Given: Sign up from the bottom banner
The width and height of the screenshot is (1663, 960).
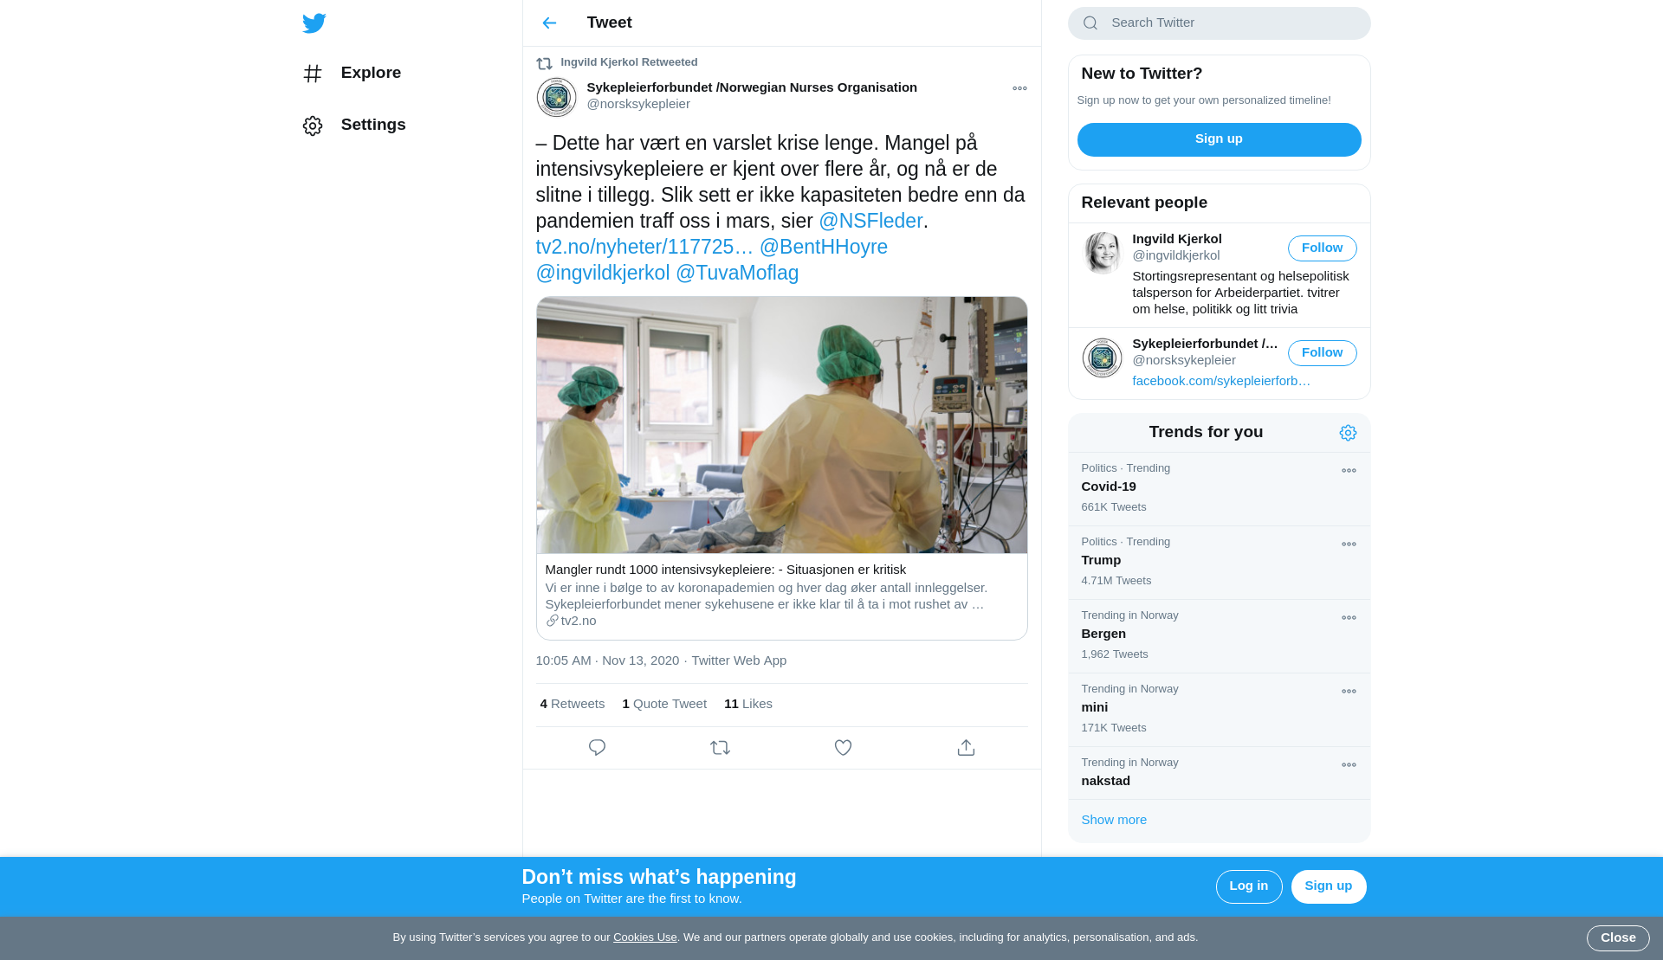Looking at the screenshot, I should [1328, 886].
